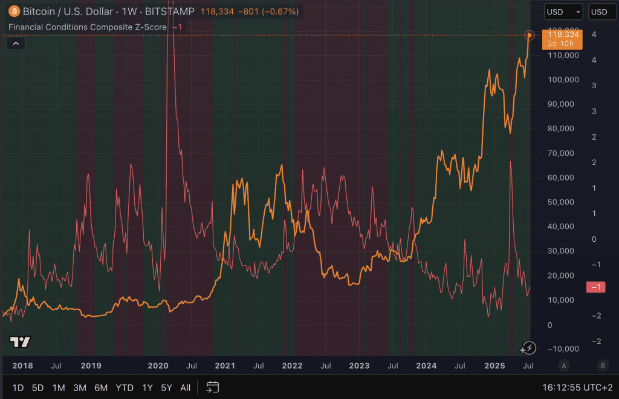
Task: Select the 6M time range
Action: (101, 388)
